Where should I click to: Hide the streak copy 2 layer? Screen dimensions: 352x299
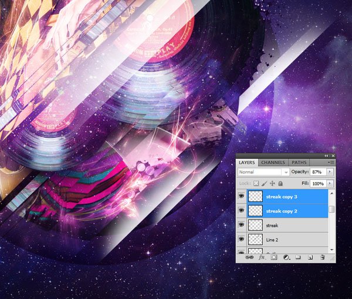point(241,211)
